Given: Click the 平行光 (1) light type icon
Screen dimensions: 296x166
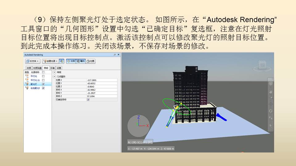Looking at the screenshot, I should (27, 80).
